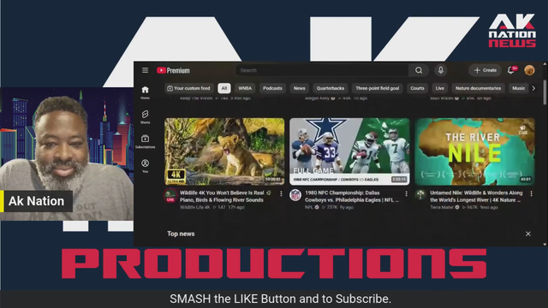Screen dimensions: 548x308
Task: Open NFL channel avatar
Action: click(x=295, y=195)
